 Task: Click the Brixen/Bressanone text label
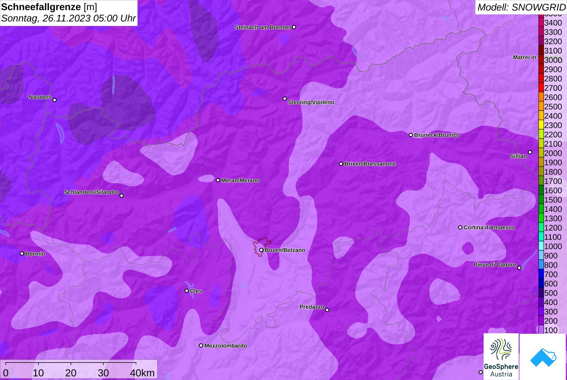[370, 164]
